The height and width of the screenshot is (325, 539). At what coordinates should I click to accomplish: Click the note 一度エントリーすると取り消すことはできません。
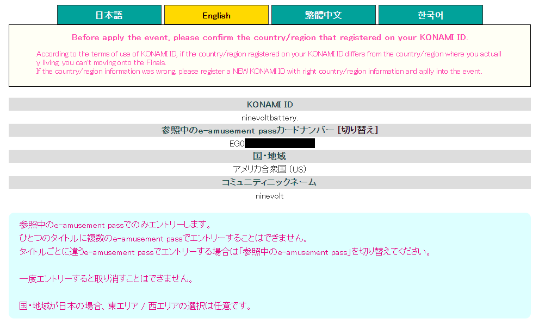click(107, 279)
